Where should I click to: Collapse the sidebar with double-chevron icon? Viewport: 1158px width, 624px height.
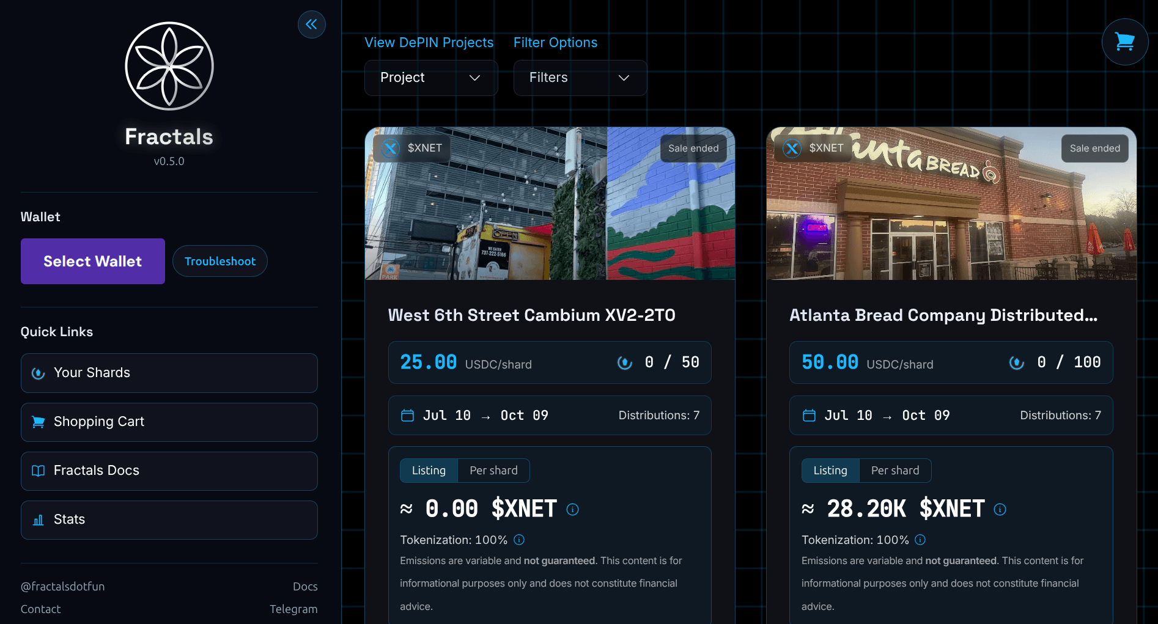tap(311, 24)
